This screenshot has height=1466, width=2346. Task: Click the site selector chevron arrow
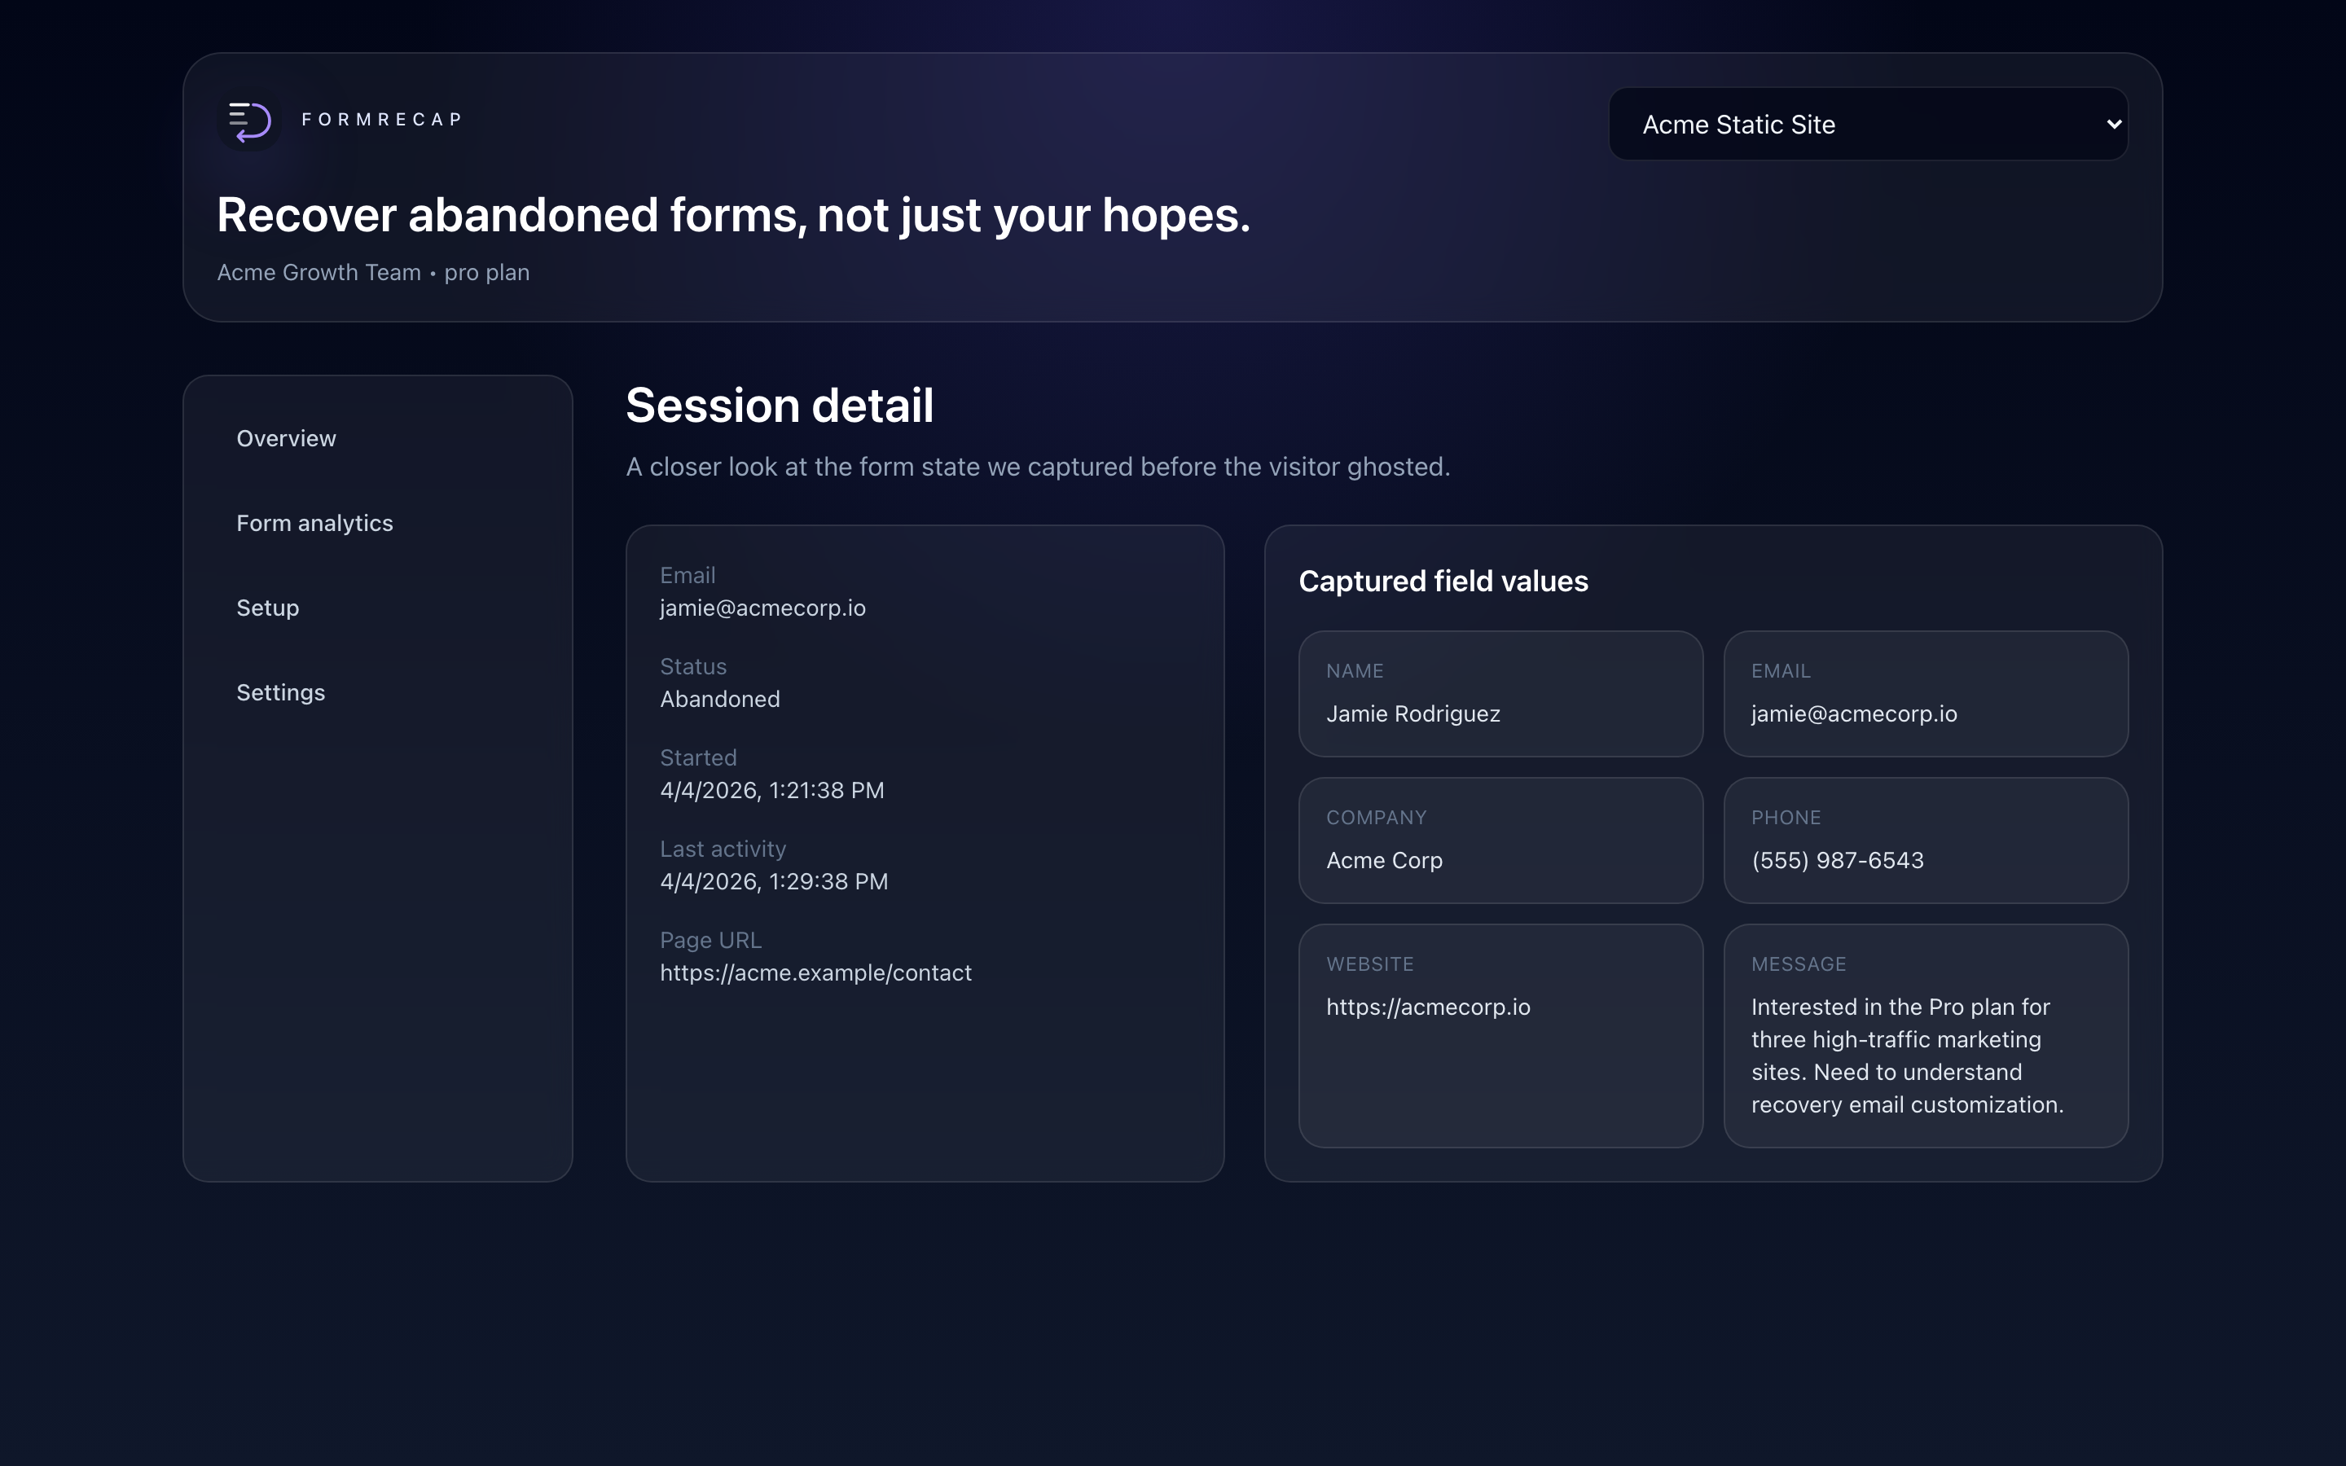tap(2113, 124)
